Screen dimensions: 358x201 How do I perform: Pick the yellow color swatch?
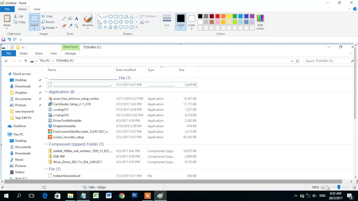coord(229,16)
